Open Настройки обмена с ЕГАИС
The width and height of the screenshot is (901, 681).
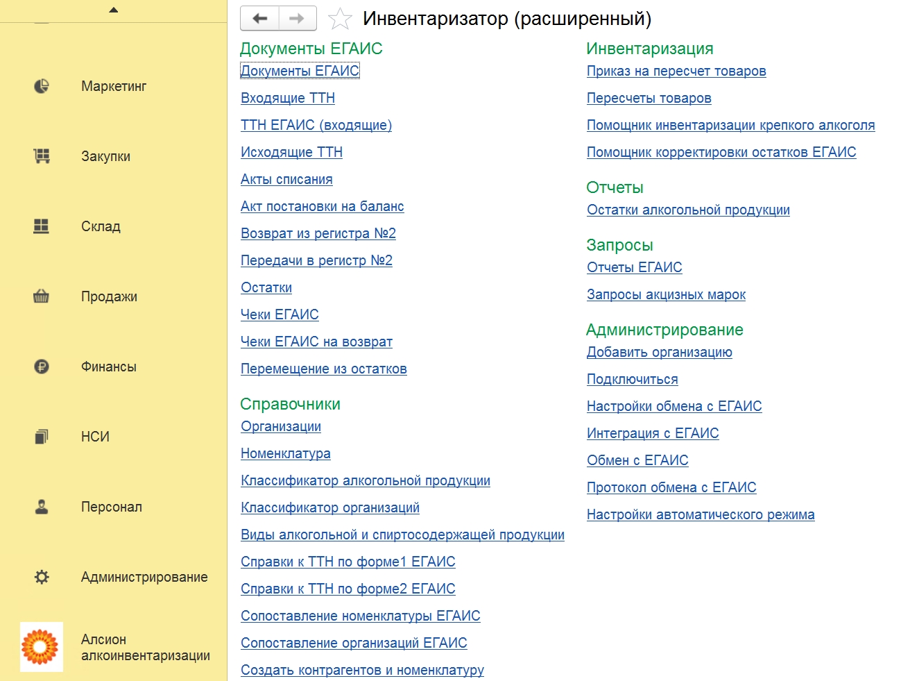[x=674, y=406]
